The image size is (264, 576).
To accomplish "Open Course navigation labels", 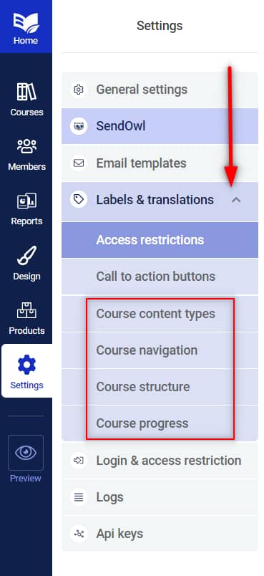I will tap(160, 350).
